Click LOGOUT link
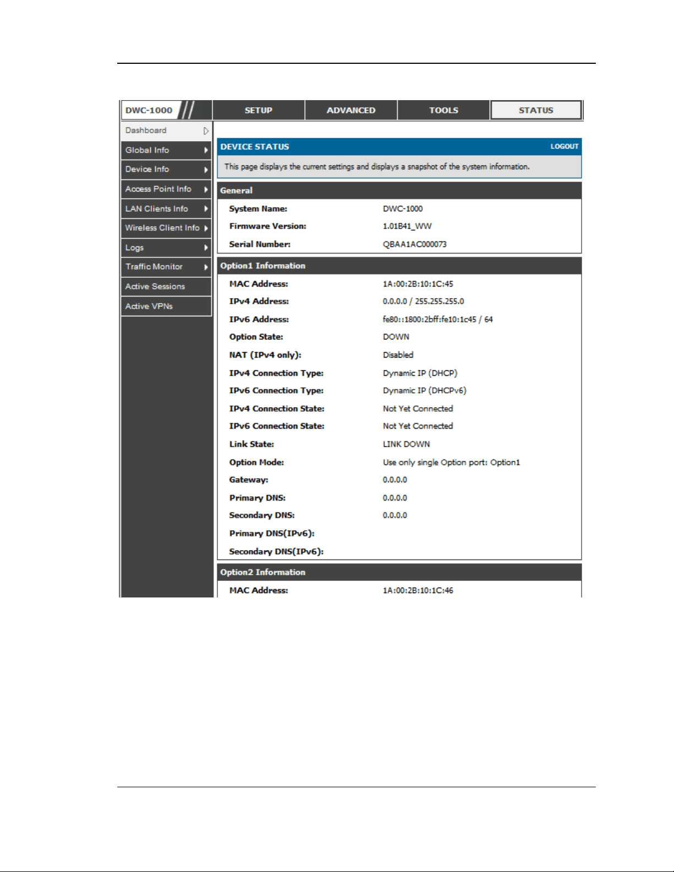 click(x=565, y=146)
